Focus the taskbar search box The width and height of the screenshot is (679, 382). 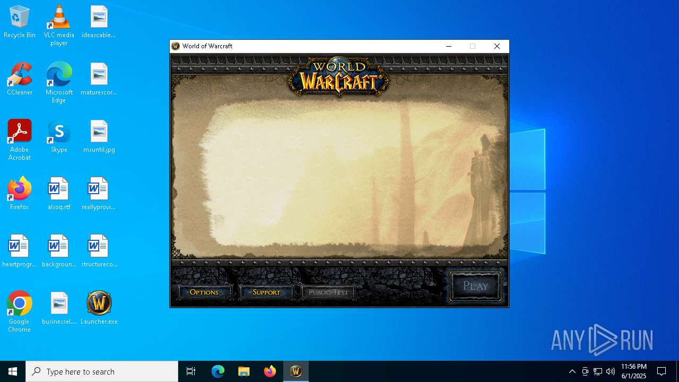point(102,371)
